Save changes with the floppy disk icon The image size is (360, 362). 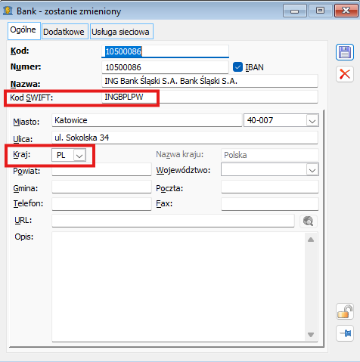(345, 52)
